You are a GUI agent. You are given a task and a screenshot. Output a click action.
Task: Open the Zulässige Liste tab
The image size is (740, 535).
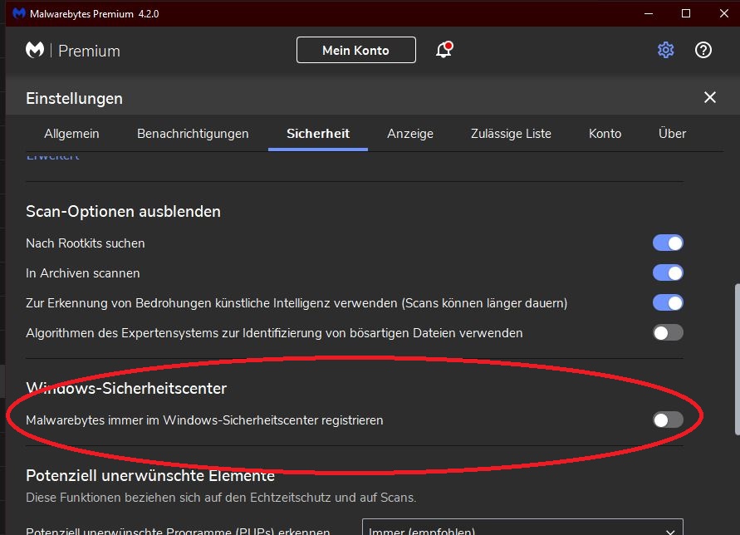511,134
